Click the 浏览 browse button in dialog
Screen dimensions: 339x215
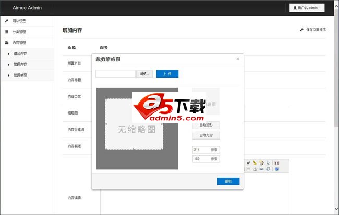(144, 74)
